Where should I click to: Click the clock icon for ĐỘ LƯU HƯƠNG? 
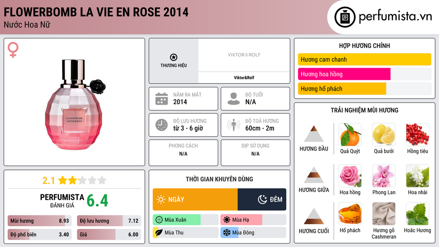(161, 125)
